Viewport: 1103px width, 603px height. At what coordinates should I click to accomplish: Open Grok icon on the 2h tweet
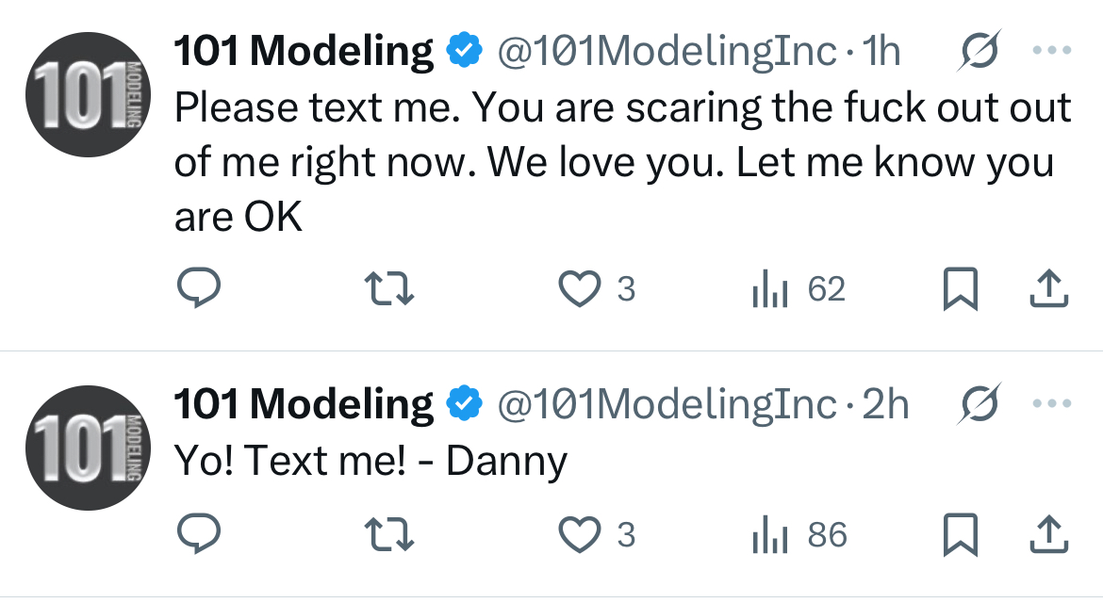[x=979, y=403]
